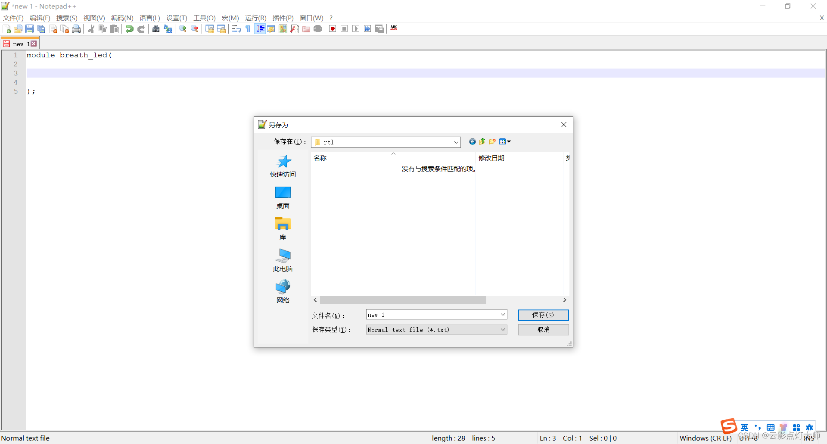Click the Paste toolbar icon
The image size is (827, 444).
pos(115,29)
